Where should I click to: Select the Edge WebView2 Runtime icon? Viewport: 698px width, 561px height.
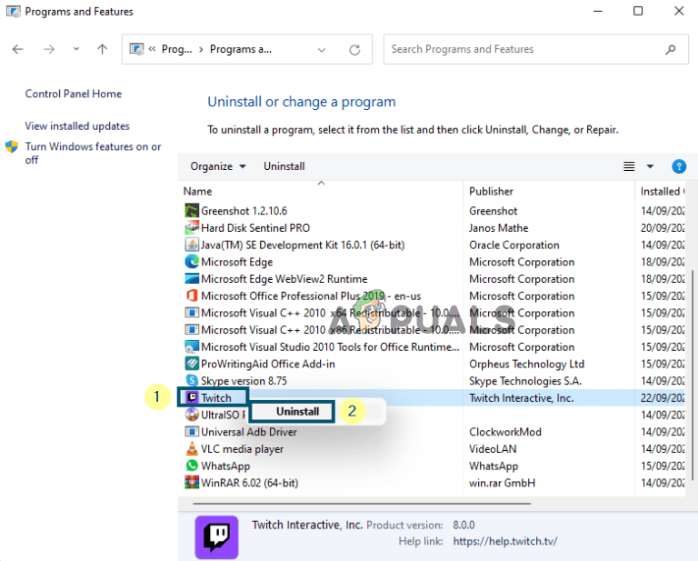click(x=192, y=278)
